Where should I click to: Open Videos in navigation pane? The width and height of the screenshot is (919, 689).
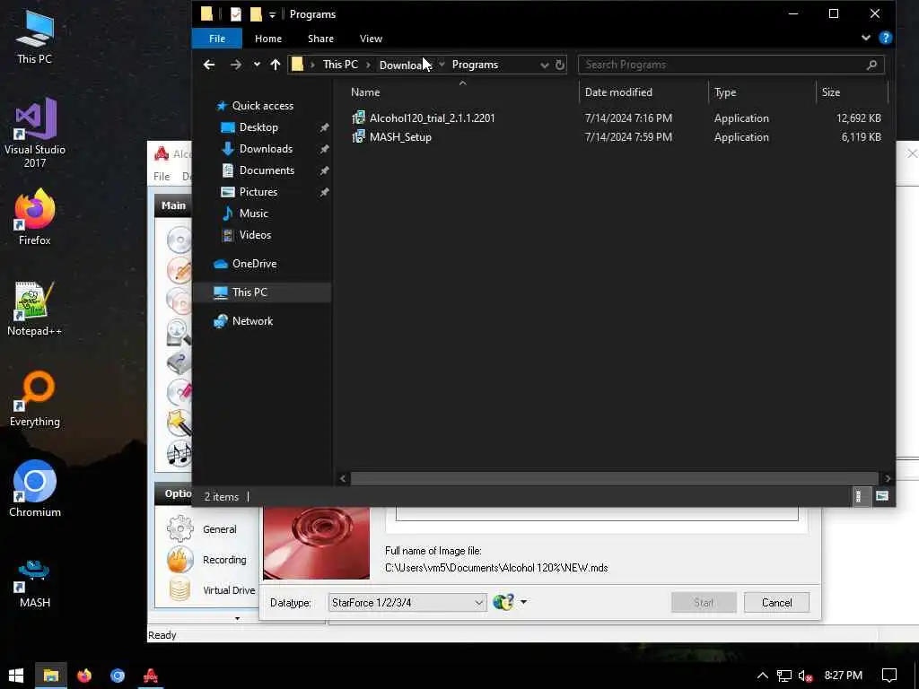[x=255, y=235]
